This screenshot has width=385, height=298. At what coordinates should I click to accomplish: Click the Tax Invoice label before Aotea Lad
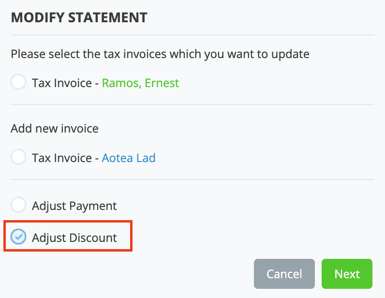pyautogui.click(x=62, y=158)
